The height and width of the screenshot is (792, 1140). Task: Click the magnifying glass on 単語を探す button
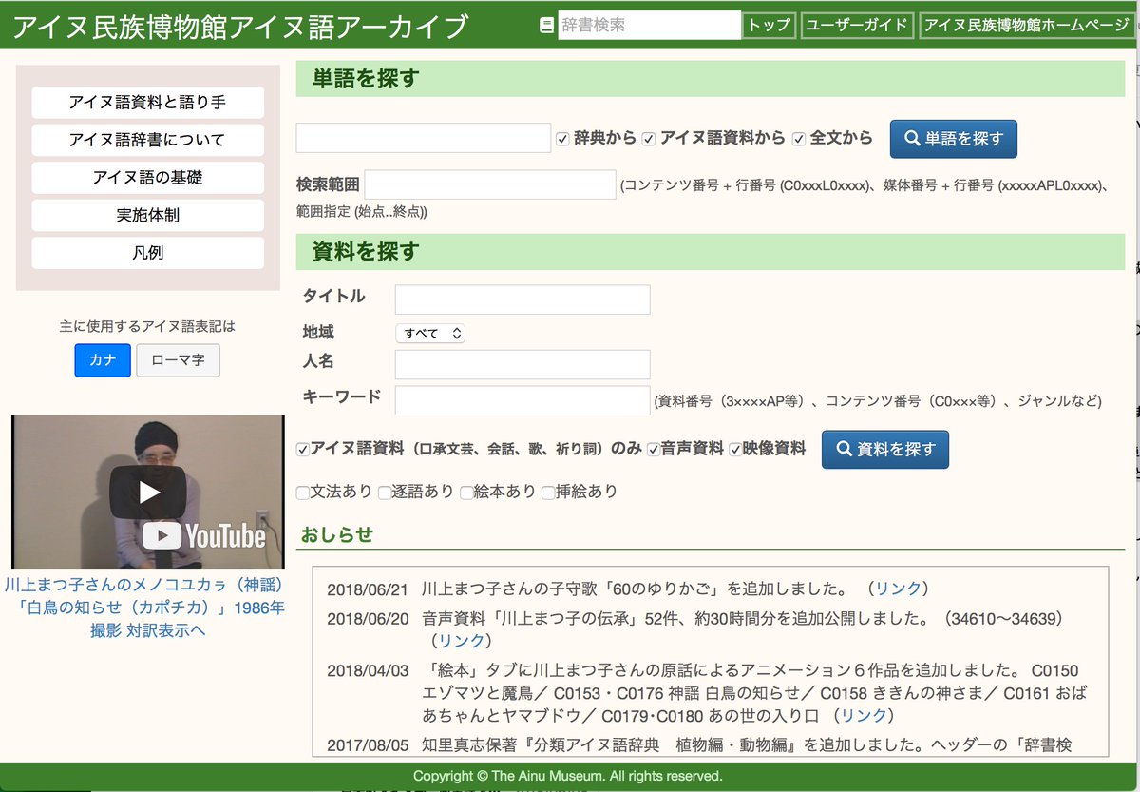tap(910, 138)
